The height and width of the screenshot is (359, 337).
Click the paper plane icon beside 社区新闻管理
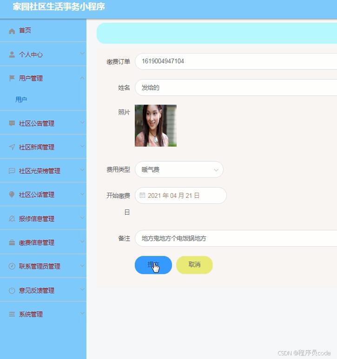(12, 147)
